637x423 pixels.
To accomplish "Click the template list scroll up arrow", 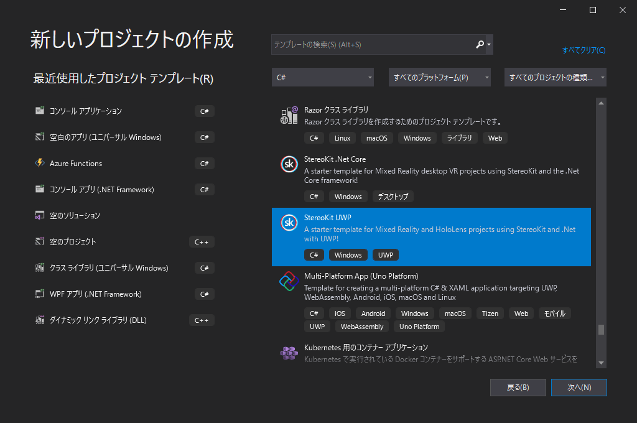I will pyautogui.click(x=602, y=103).
